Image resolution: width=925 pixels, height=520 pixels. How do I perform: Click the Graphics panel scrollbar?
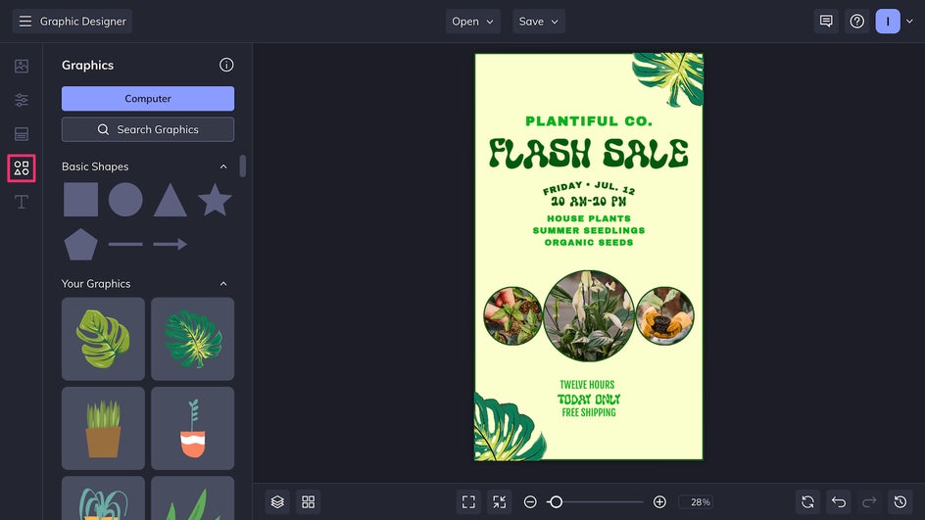pos(242,166)
